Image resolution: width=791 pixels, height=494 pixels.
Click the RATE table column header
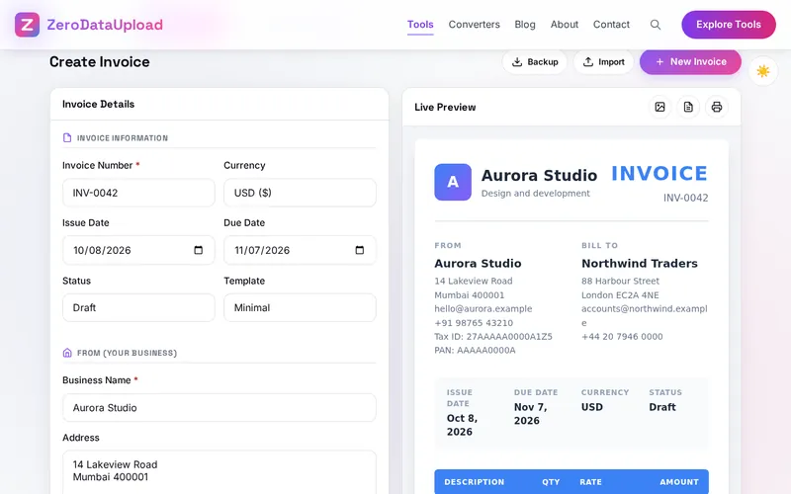[590, 482]
